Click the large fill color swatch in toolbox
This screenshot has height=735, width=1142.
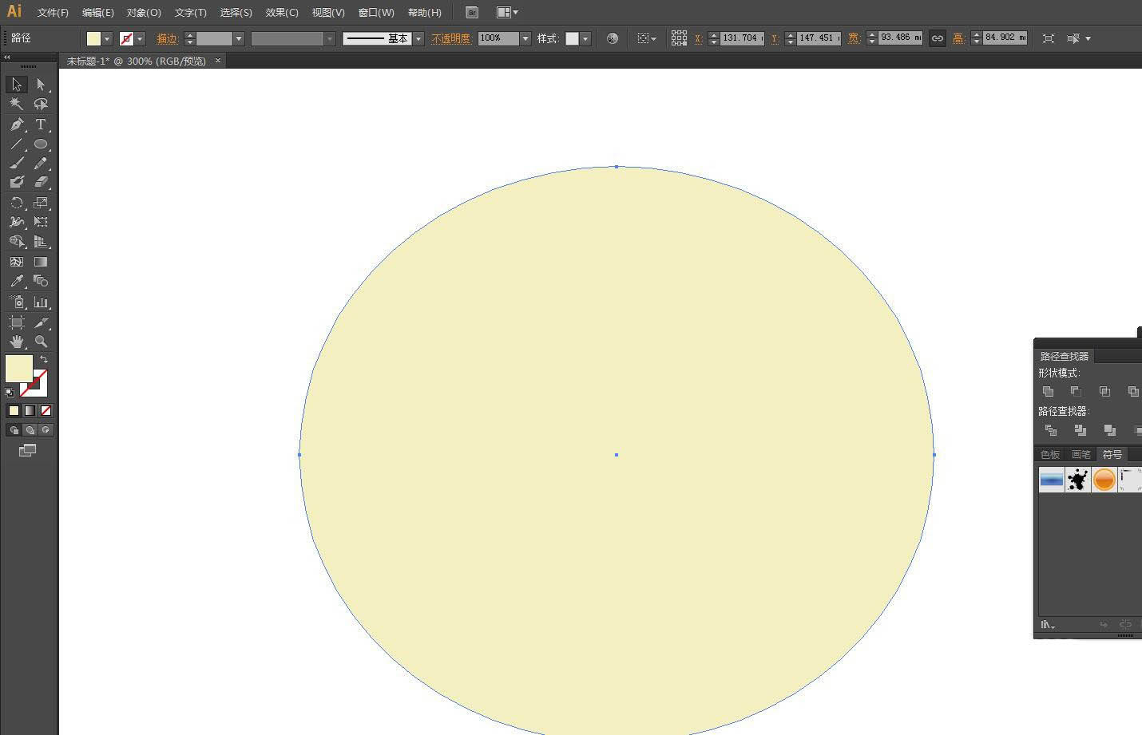(18, 369)
